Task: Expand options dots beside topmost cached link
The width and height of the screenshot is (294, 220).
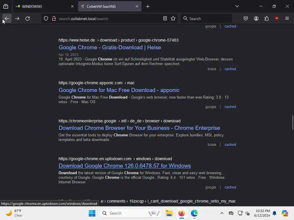Action: pyautogui.click(x=220, y=26)
